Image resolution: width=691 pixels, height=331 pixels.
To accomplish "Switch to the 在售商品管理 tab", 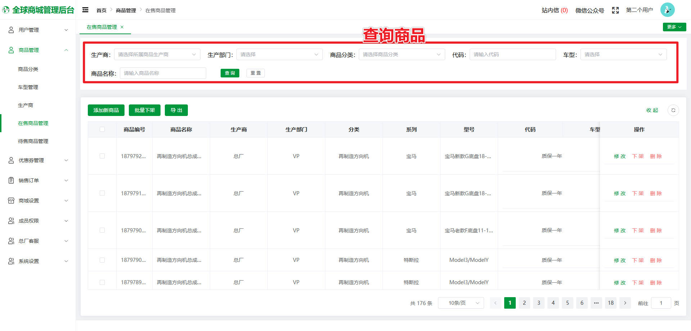I will [x=102, y=27].
